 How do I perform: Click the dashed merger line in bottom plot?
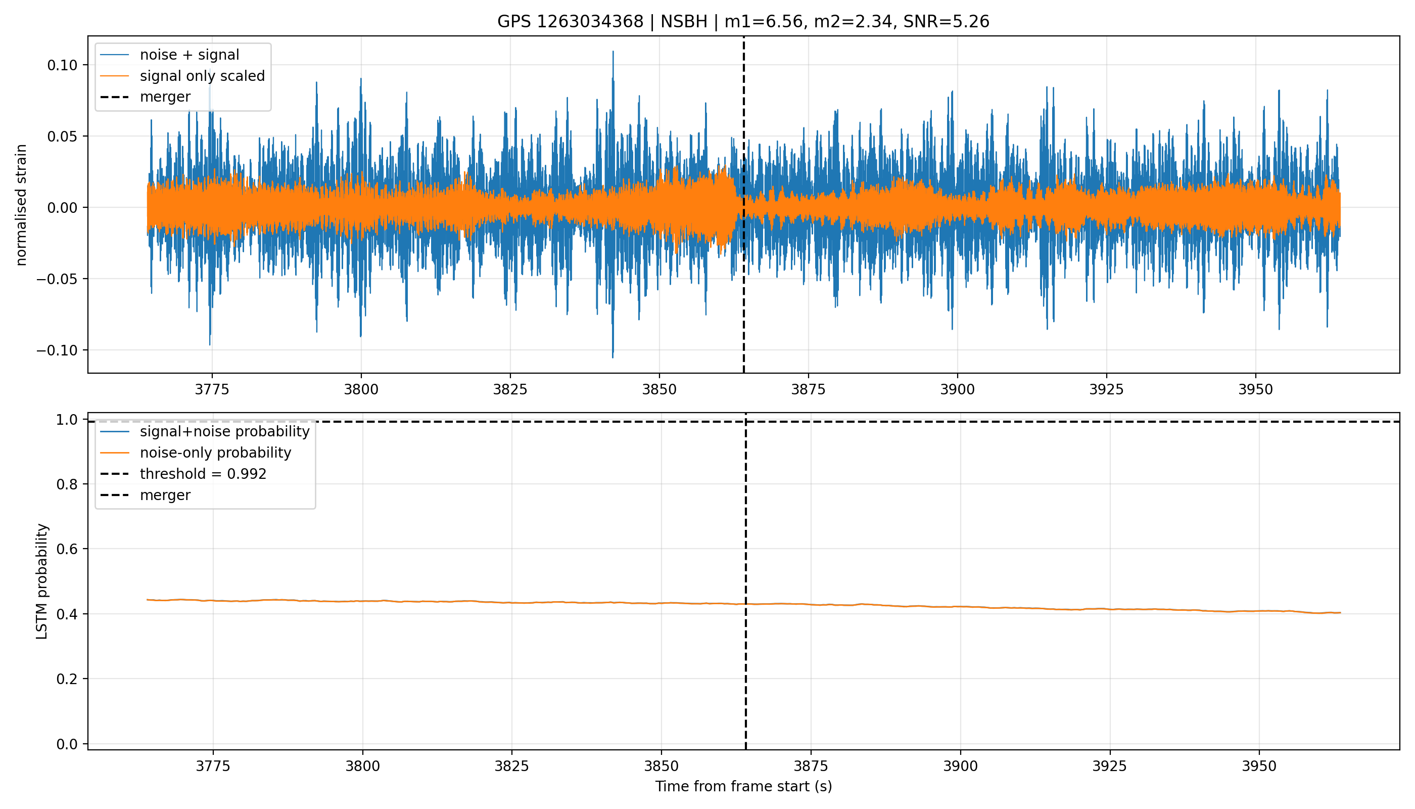click(745, 667)
